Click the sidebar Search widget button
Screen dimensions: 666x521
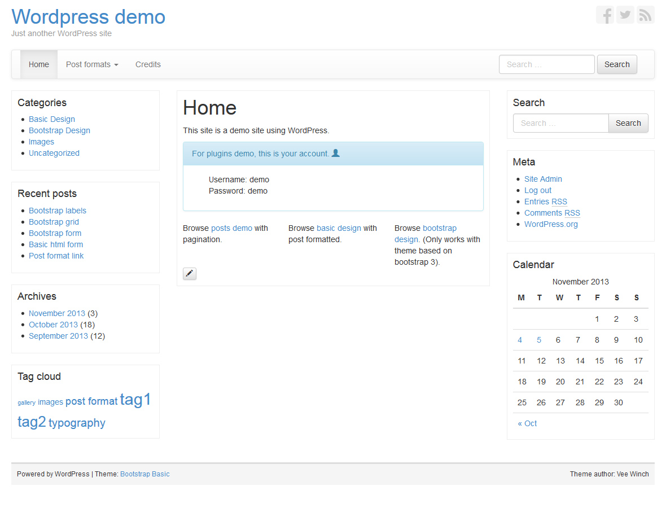(628, 123)
